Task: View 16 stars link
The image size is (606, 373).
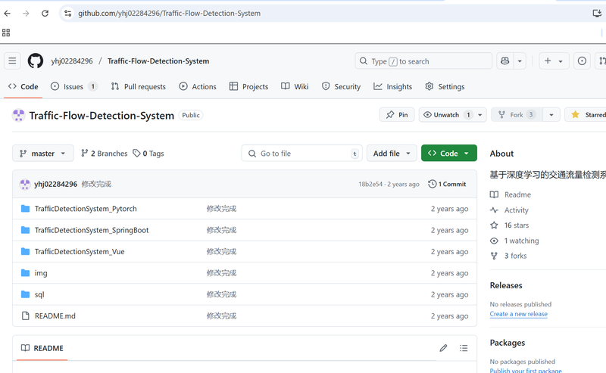Action: (x=509, y=225)
